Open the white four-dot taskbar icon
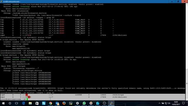The height and width of the screenshot is (106, 188). (x=78, y=103)
